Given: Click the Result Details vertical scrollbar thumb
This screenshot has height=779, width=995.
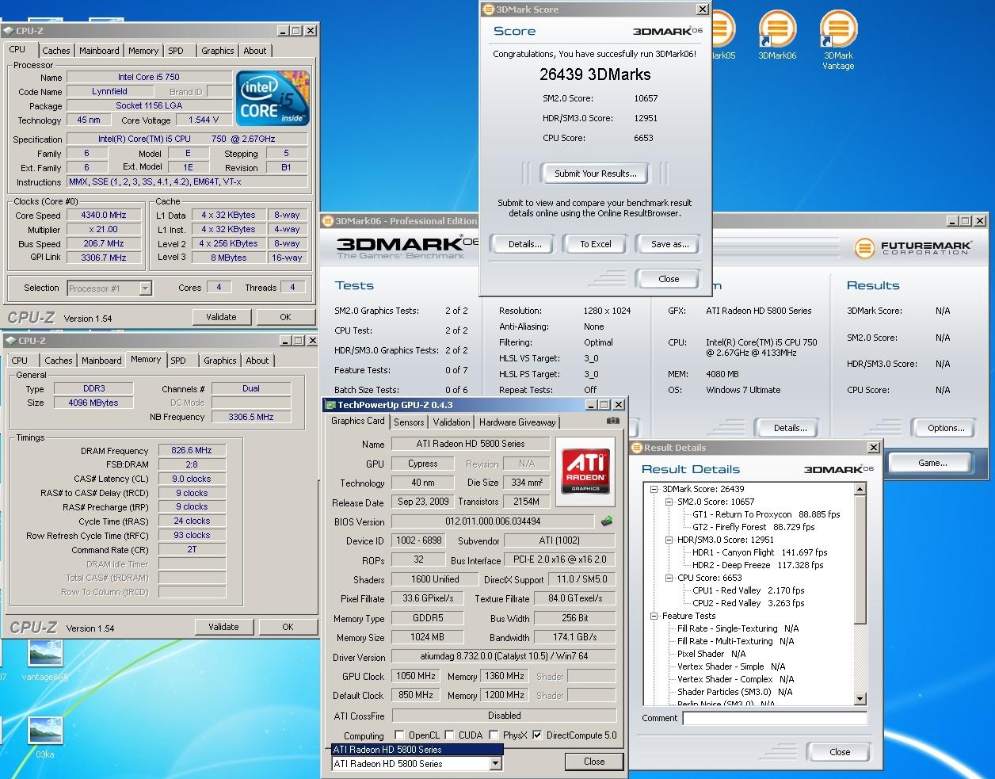Looking at the screenshot, I should coord(861,559).
